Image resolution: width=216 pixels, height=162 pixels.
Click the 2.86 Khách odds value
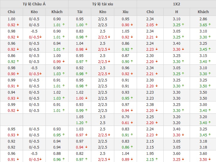[203, 19]
